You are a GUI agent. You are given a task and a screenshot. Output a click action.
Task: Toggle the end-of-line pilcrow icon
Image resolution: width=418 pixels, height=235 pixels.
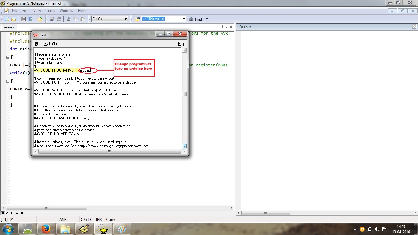point(22,213)
